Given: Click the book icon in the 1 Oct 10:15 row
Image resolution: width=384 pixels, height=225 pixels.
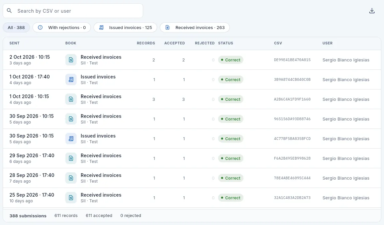Looking at the screenshot, I should (x=71, y=99).
